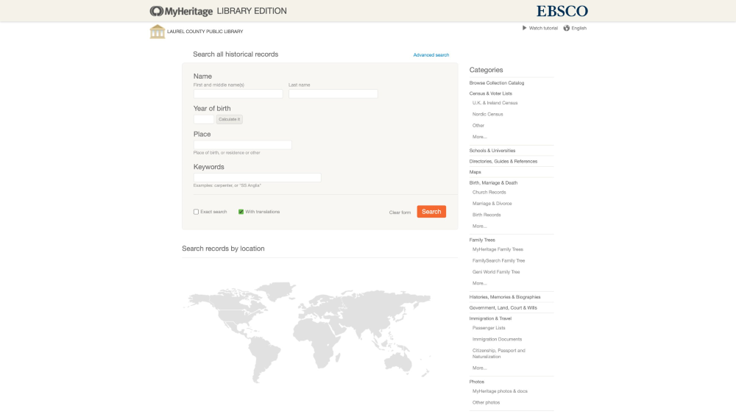
Task: Uncheck the With translations checkbox
Action: point(241,212)
